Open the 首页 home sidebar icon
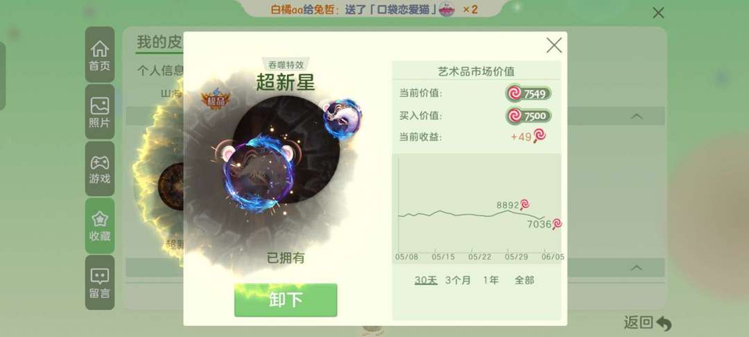Viewport: 749px width, 337px height. [x=100, y=55]
